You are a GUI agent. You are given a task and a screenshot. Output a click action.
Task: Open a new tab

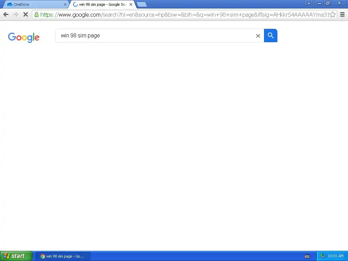click(142, 4)
